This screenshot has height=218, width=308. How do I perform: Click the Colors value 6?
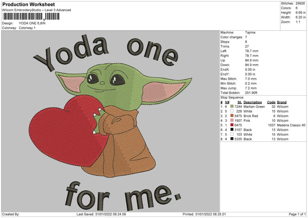point(297,8)
